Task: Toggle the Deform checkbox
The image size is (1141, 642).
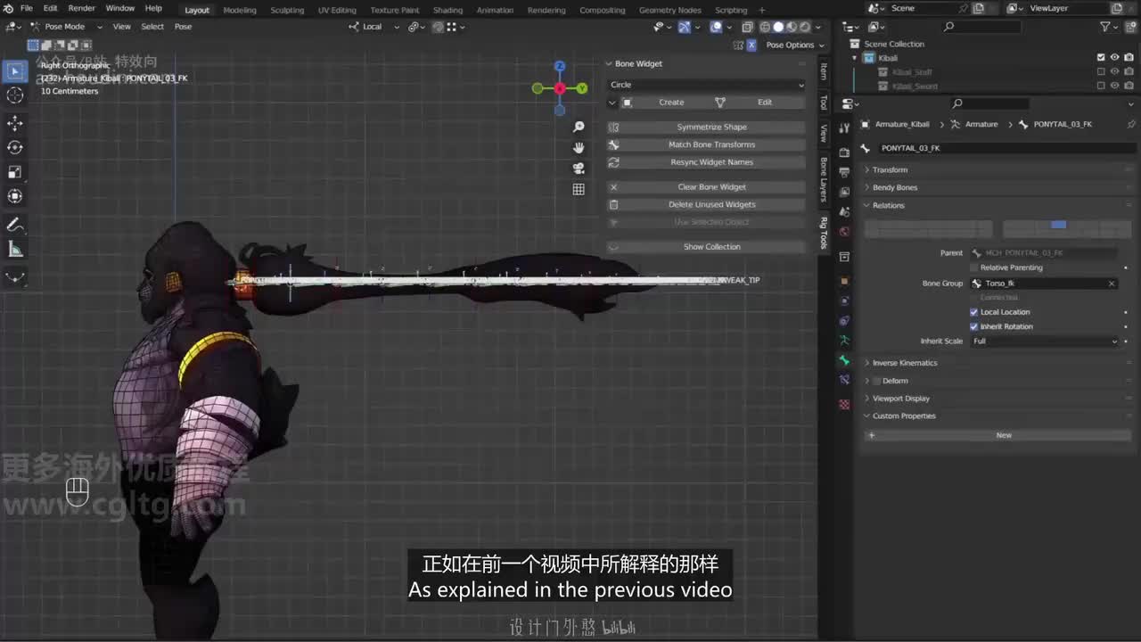Action: [877, 381]
